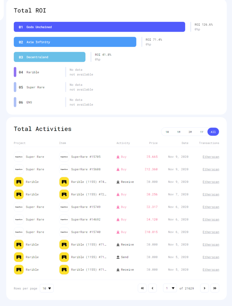The image size is (232, 306).
Task: Click the Super Rare logo next to SuperRare #14692
Action: pyautogui.click(x=64, y=219)
